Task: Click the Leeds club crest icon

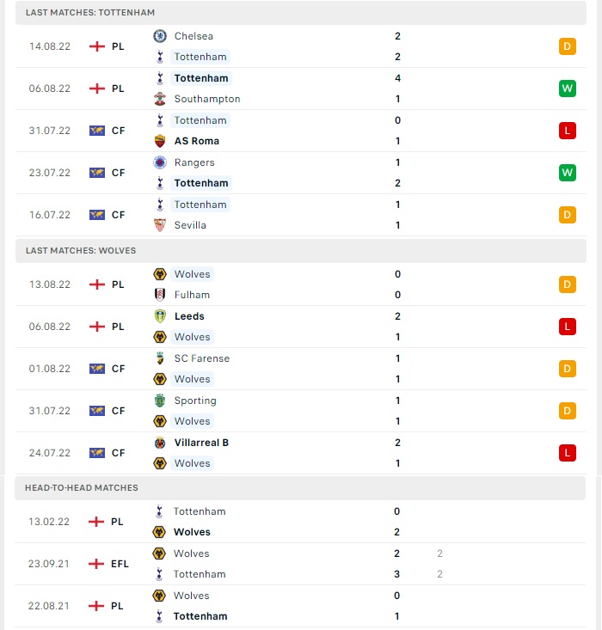Action: 160,316
